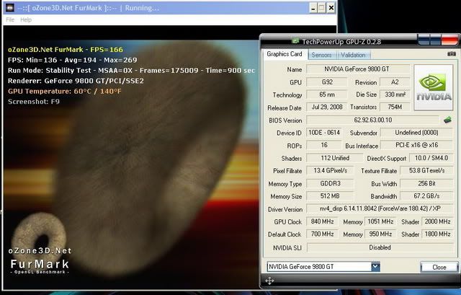461x295 pixels.
Task: Click the Memory Size value 512 MB
Action: tap(330, 195)
